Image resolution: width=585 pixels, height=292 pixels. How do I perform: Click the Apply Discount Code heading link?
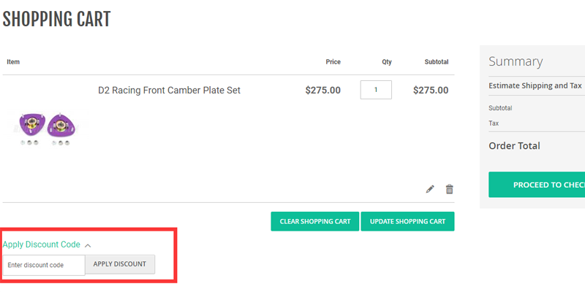[x=42, y=245]
